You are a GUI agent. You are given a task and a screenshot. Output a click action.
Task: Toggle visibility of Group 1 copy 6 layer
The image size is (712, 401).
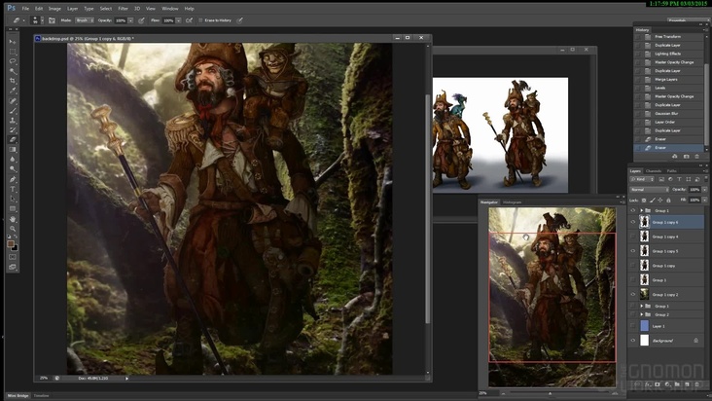pos(633,222)
